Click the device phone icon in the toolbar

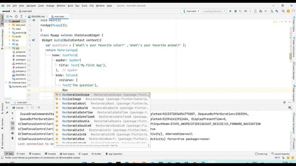click(255, 11)
